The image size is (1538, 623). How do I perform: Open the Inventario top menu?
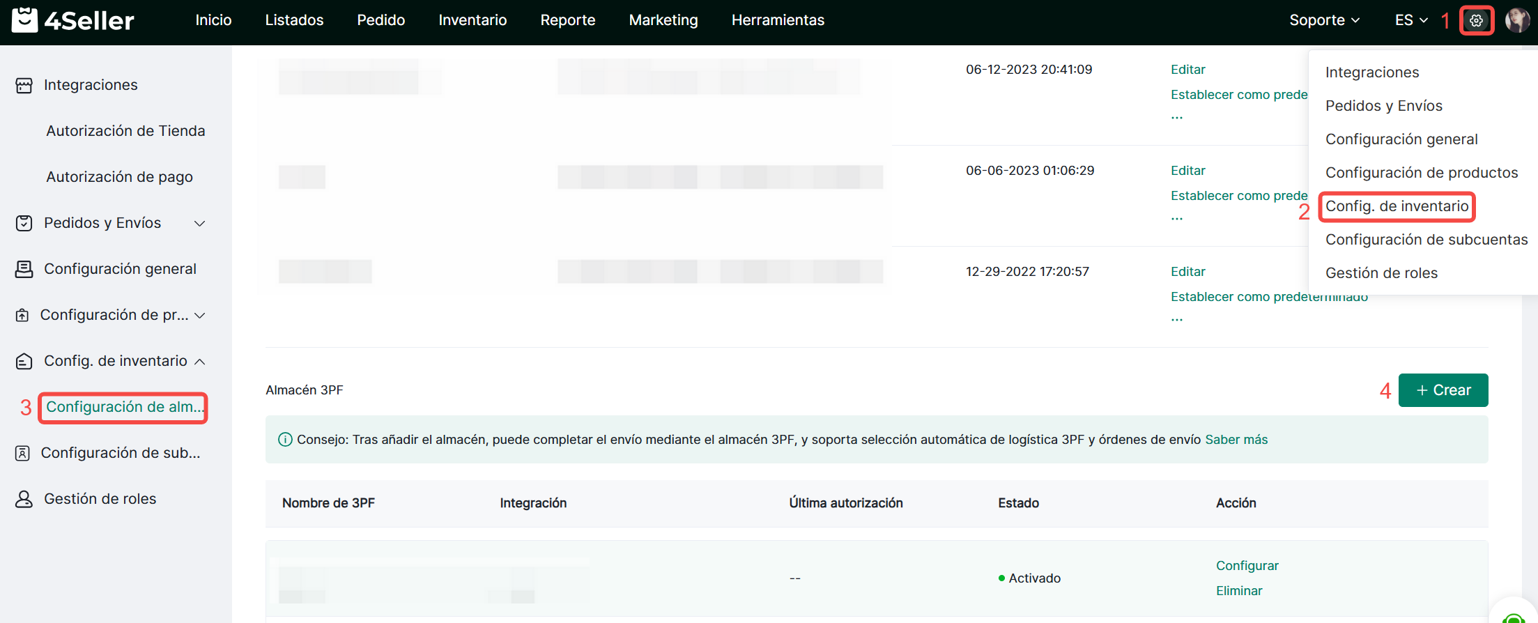pos(472,20)
